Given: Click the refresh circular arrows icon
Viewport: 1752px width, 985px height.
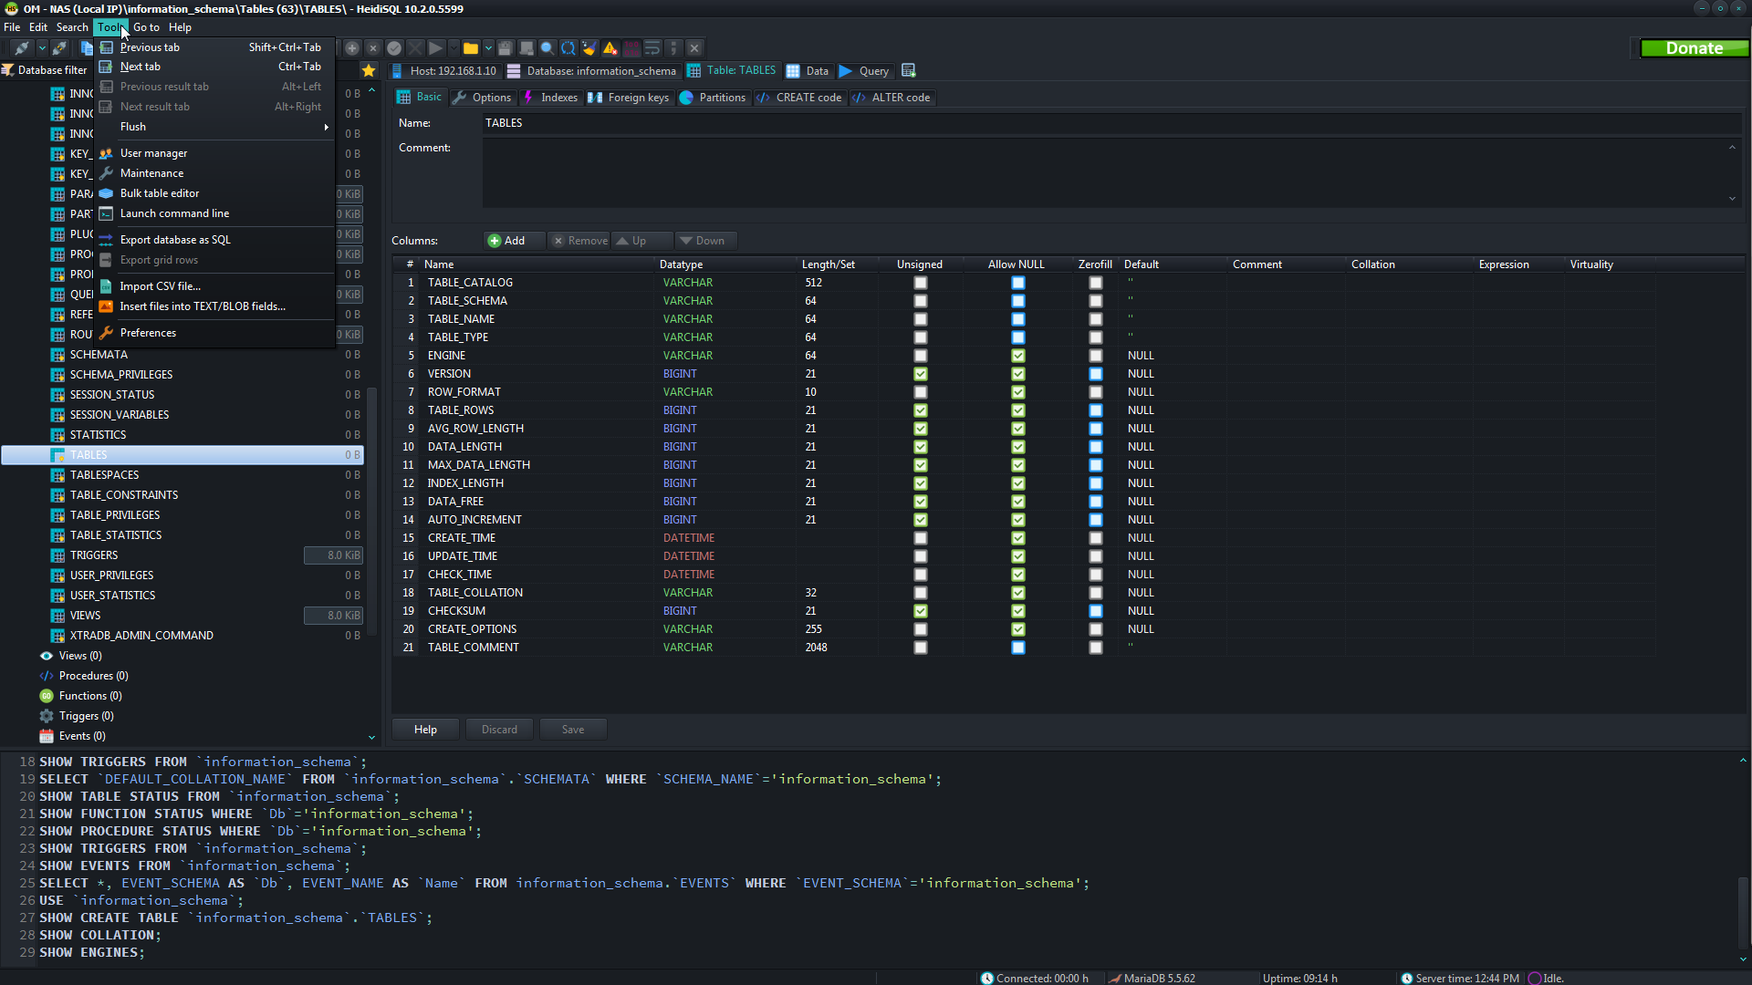Looking at the screenshot, I should click(x=568, y=48).
